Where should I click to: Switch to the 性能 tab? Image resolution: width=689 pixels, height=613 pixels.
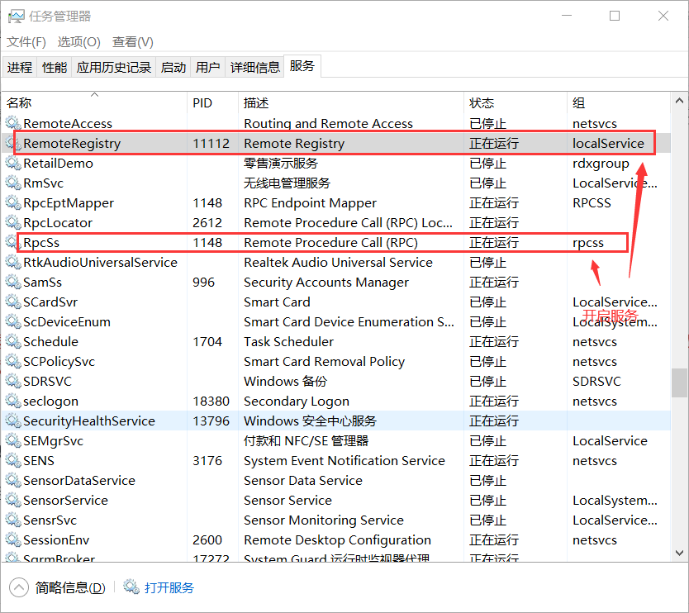pyautogui.click(x=55, y=67)
